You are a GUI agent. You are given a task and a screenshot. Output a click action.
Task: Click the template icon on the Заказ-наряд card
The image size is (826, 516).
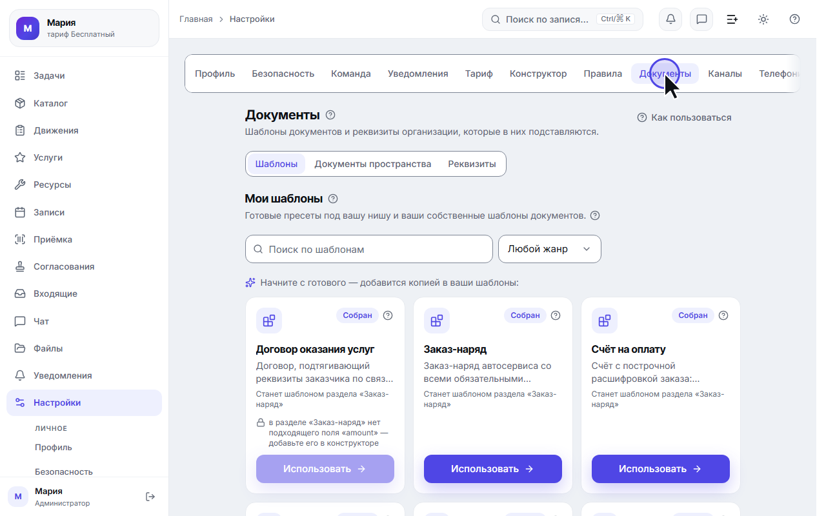tap(437, 321)
